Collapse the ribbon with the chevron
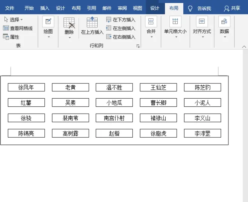Screen dimensions: 248x202 [x=244, y=47]
